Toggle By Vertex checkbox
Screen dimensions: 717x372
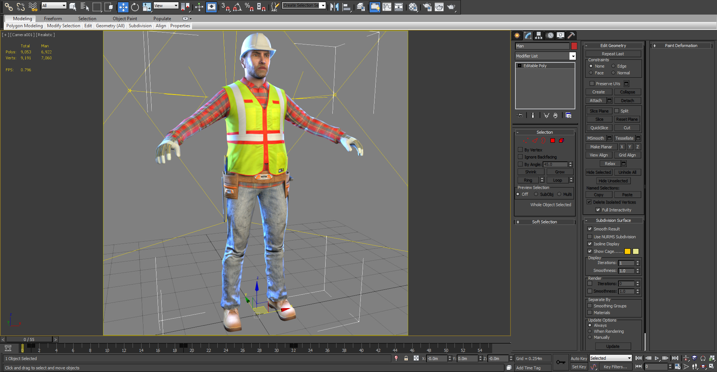pyautogui.click(x=520, y=150)
